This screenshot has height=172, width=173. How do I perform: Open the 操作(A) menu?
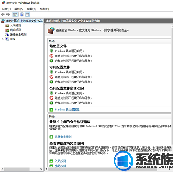19,9
